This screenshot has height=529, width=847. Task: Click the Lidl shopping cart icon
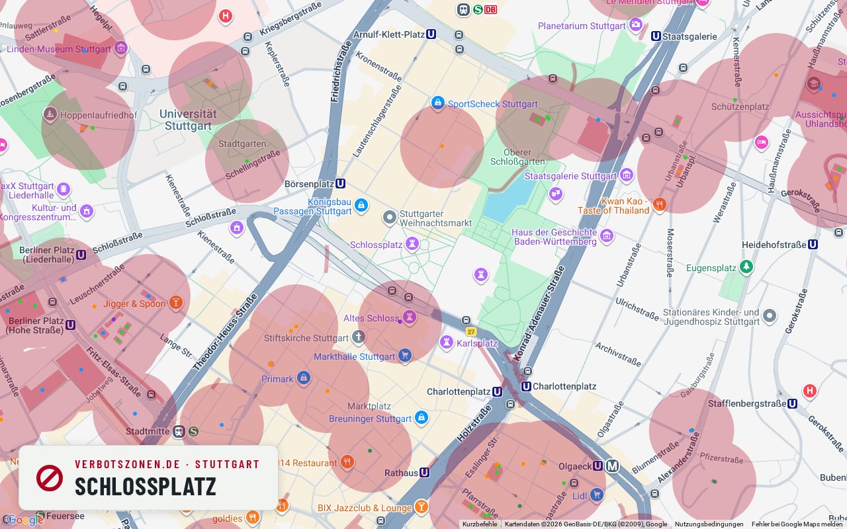(x=597, y=495)
